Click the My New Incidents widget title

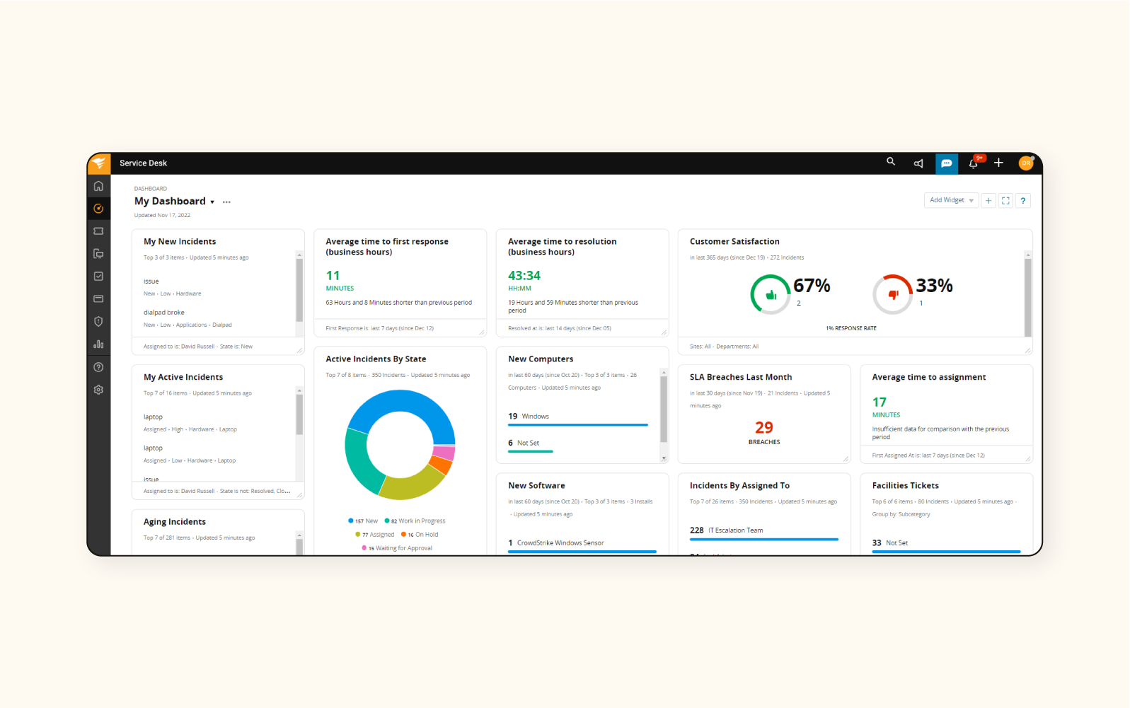tap(180, 242)
